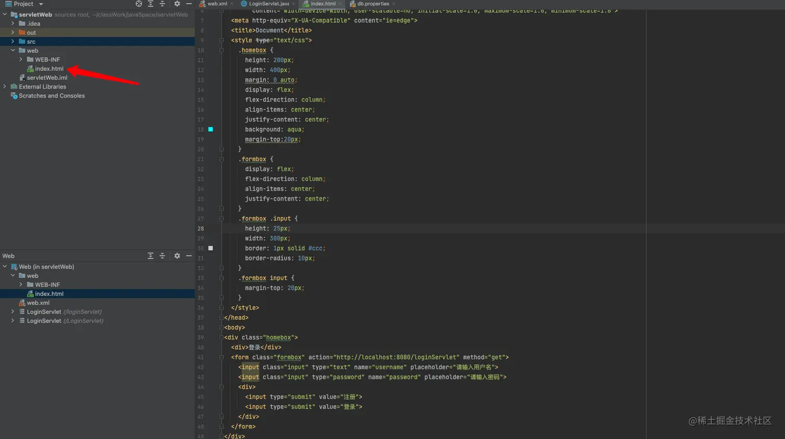Click line number 28 in the gutter
Image resolution: width=785 pixels, height=439 pixels.
tap(200, 229)
